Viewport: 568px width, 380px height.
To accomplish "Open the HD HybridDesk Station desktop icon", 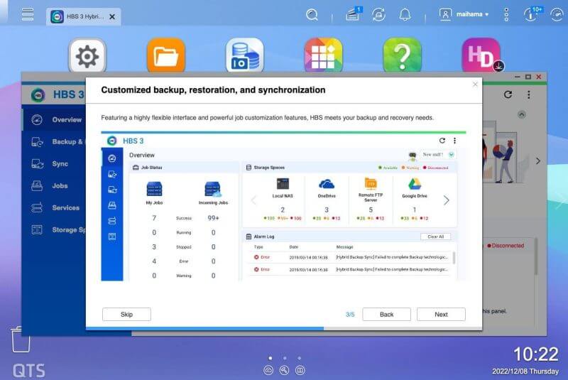I will (481, 56).
